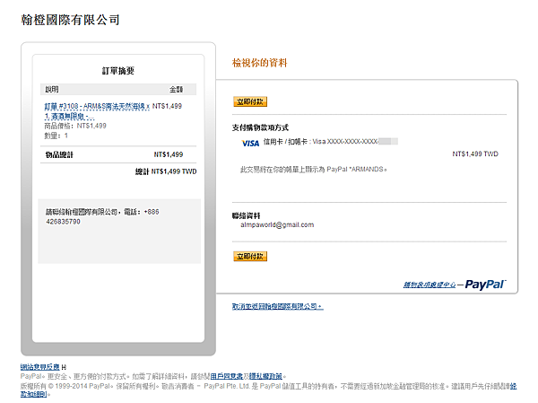Open the PayPal buyer protection center link

pyautogui.click(x=430, y=285)
